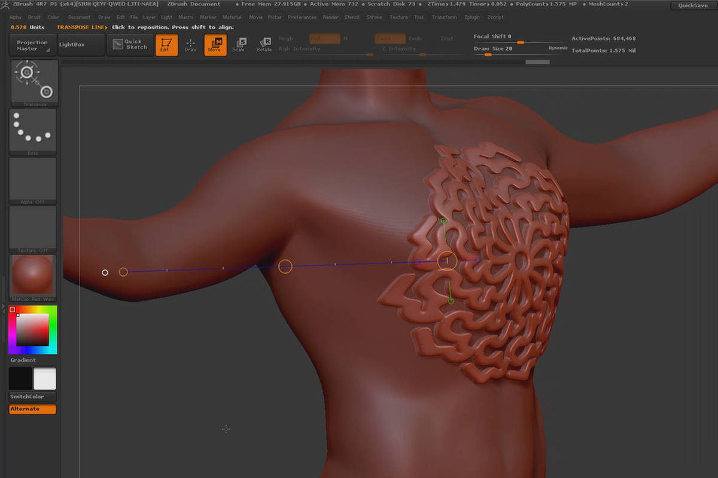Image resolution: width=718 pixels, height=478 pixels.
Task: Open the Zscript menu
Action: 495,17
